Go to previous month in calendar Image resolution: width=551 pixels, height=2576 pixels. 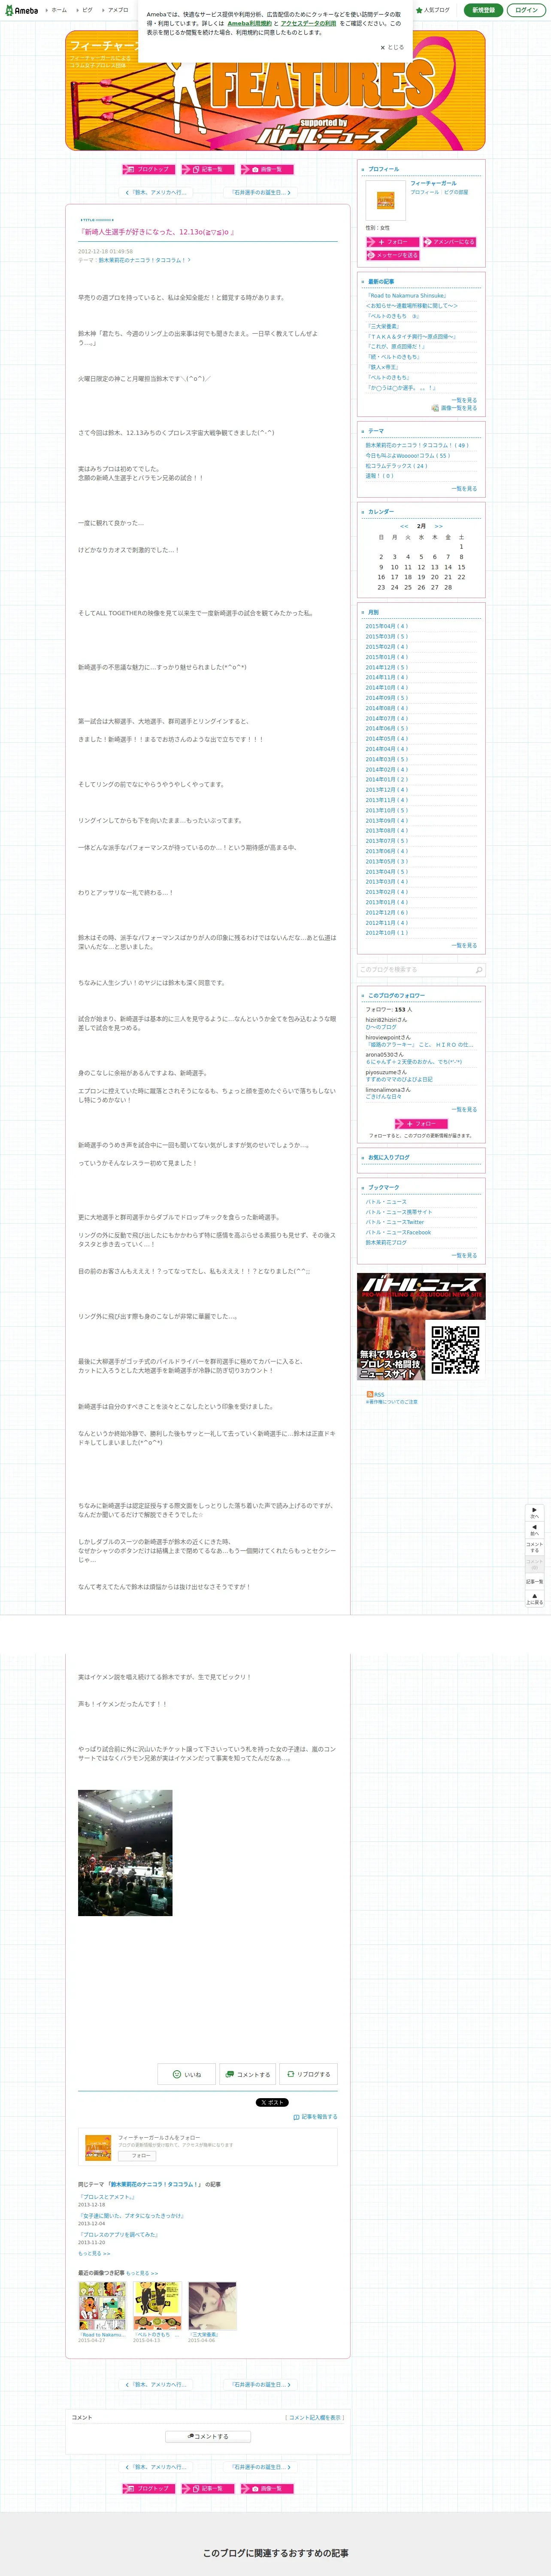point(404,526)
